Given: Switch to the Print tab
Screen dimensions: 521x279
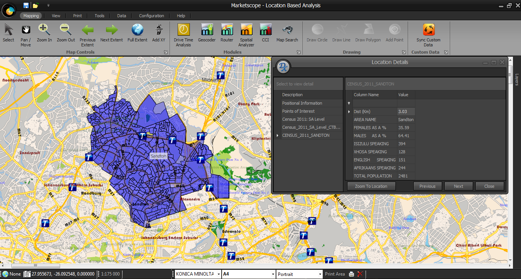Looking at the screenshot, I should (77, 16).
